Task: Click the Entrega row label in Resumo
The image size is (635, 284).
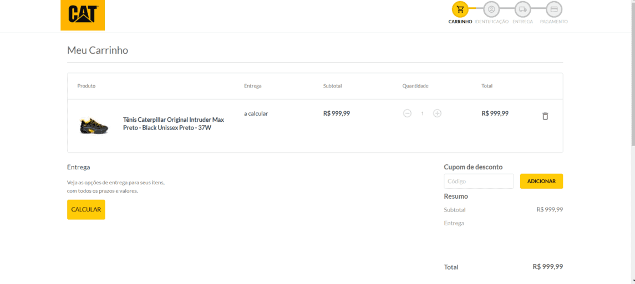Action: tap(454, 223)
